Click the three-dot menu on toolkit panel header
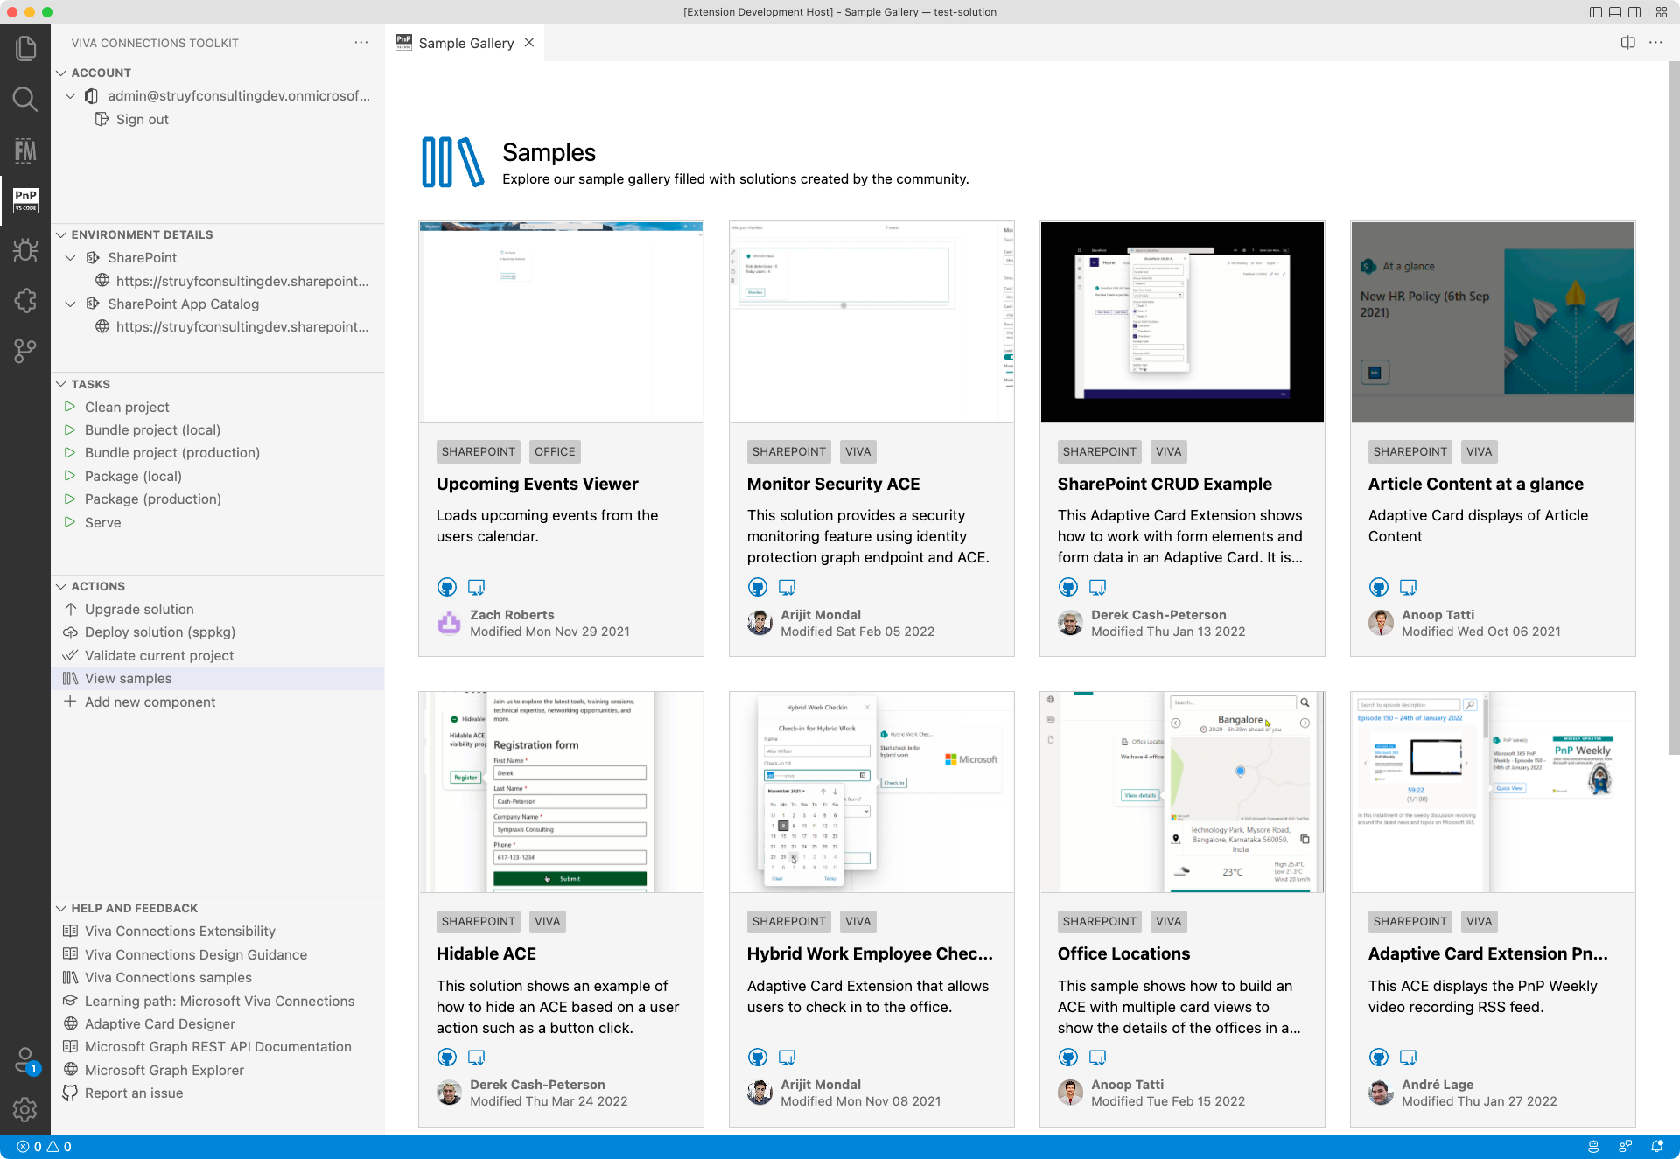This screenshot has width=1680, height=1159. point(361,42)
